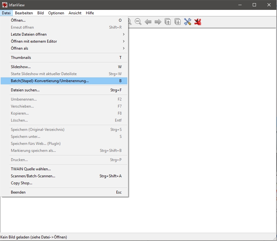This screenshot has width=277, height=241.
Task: Select the Thumbnails menu entry
Action: click(64, 58)
